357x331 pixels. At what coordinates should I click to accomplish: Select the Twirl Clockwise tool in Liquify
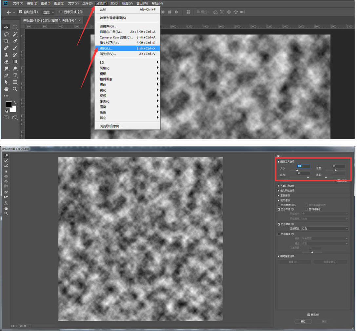pos(6,171)
